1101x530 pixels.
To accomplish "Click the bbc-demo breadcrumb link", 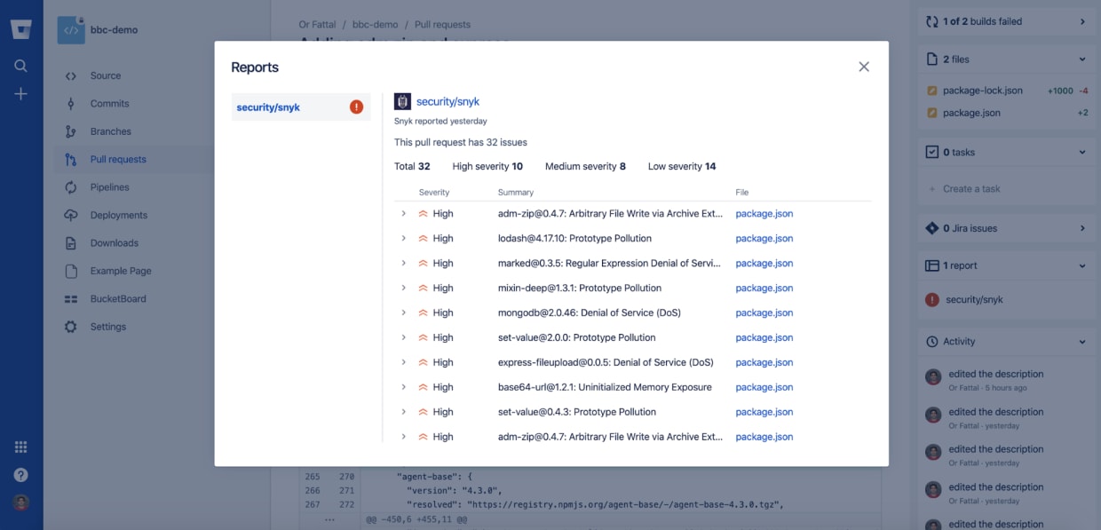I will click(x=376, y=25).
